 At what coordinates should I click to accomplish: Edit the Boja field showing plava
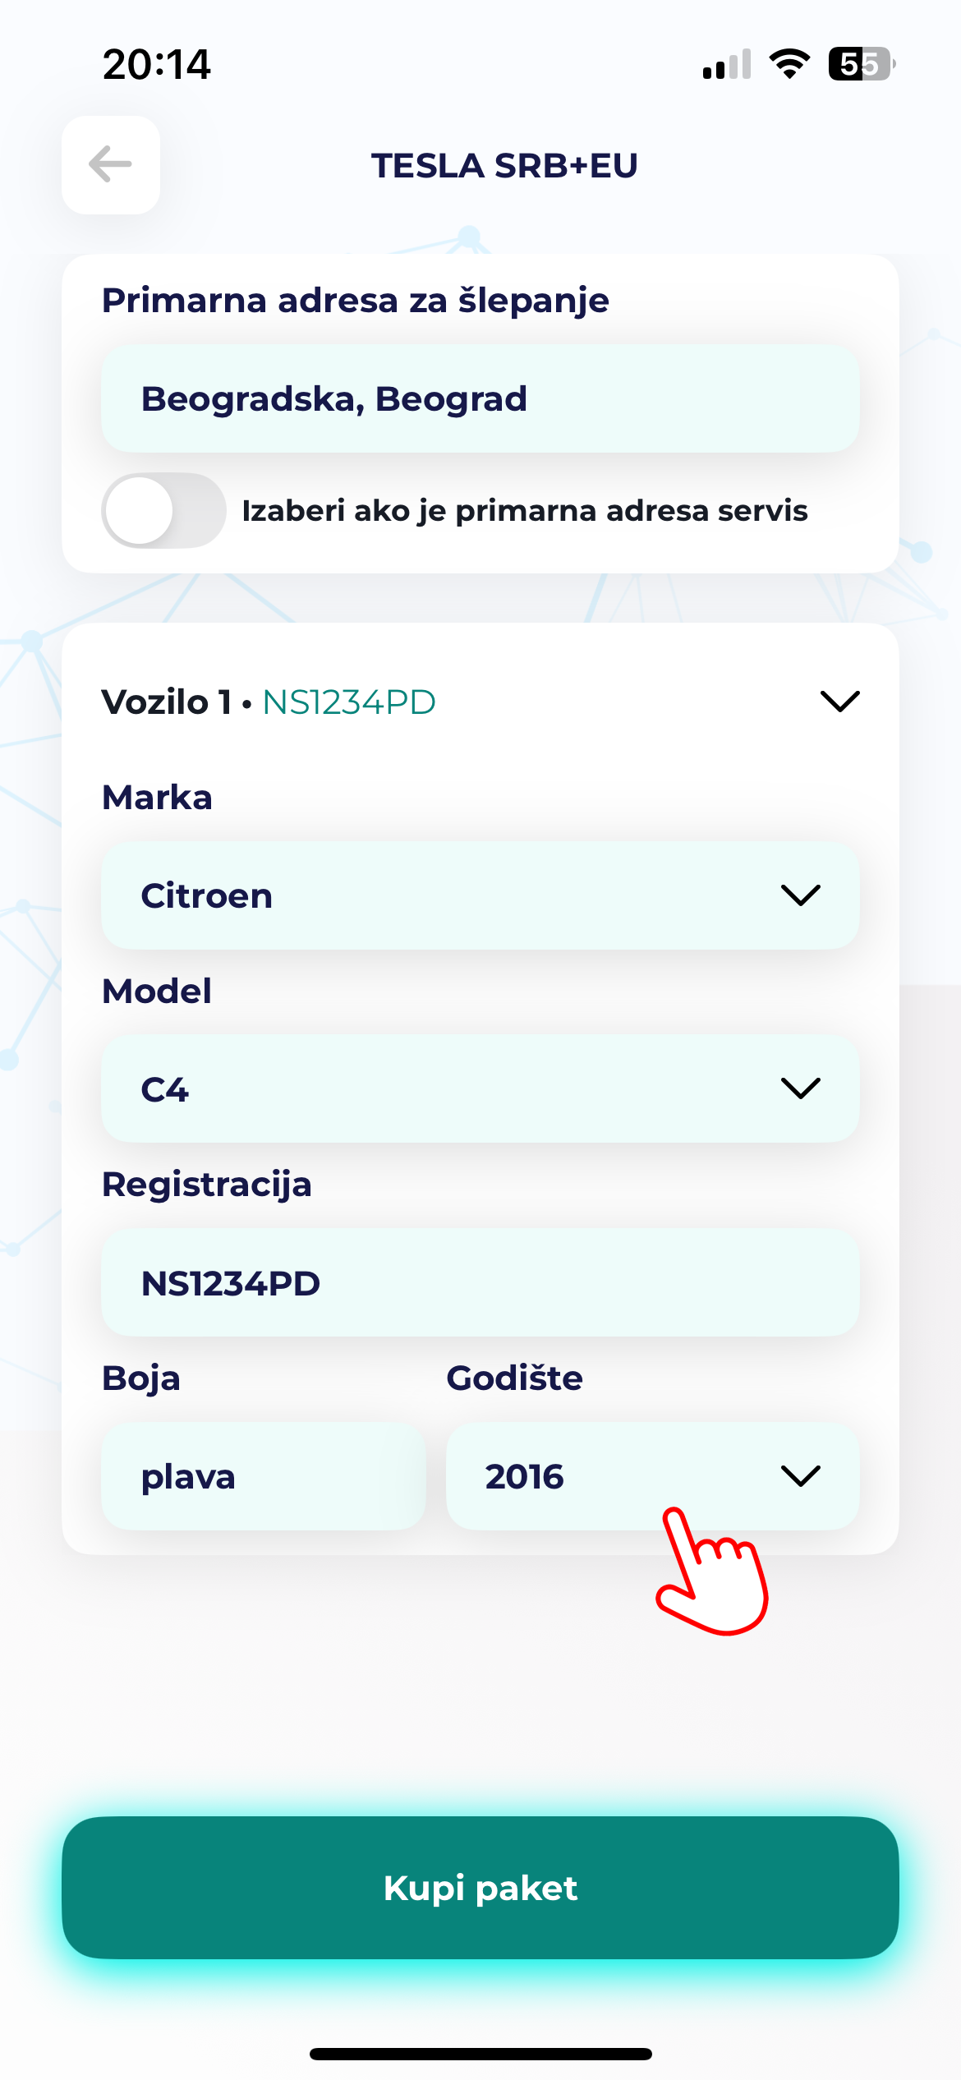(264, 1476)
